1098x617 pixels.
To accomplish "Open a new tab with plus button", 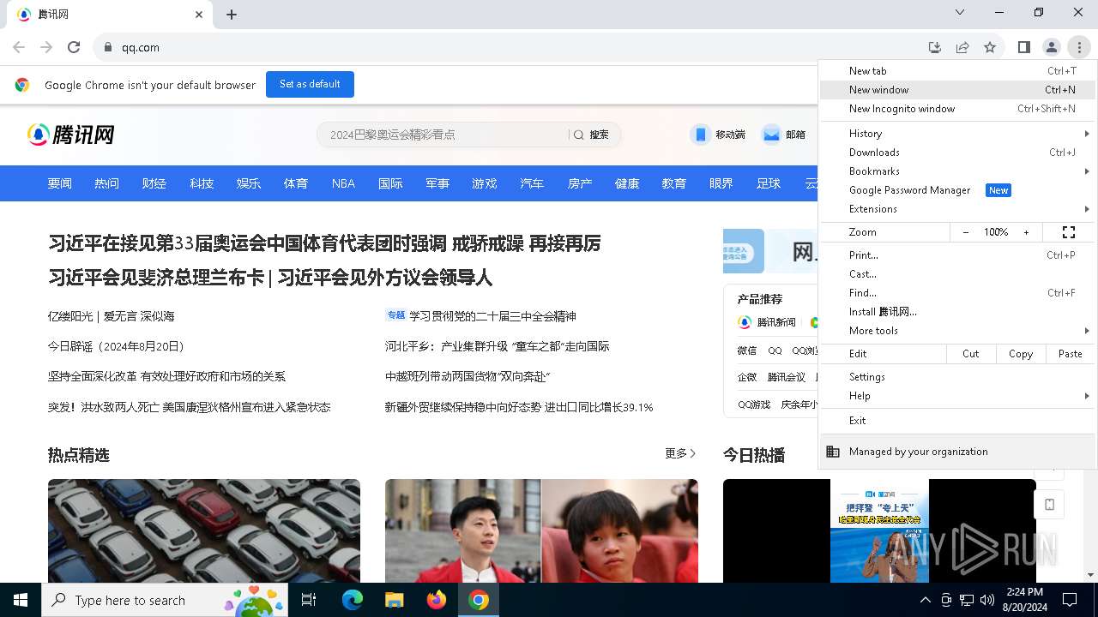I will point(232,15).
